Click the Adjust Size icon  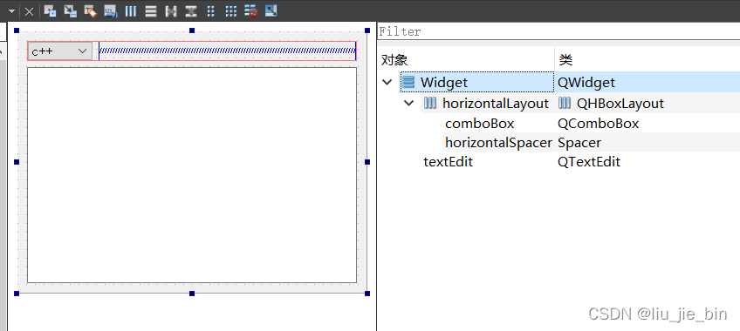point(271,10)
